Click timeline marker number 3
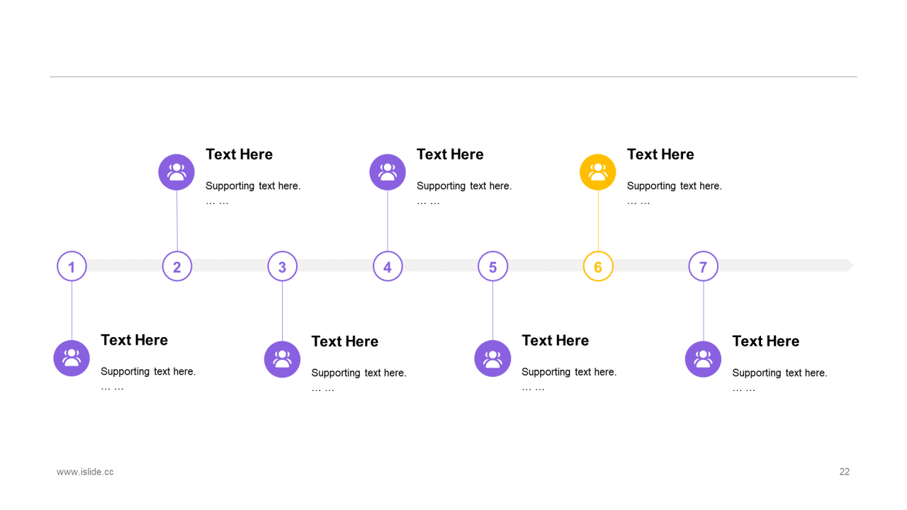Viewport: 907px width, 510px height. click(282, 266)
